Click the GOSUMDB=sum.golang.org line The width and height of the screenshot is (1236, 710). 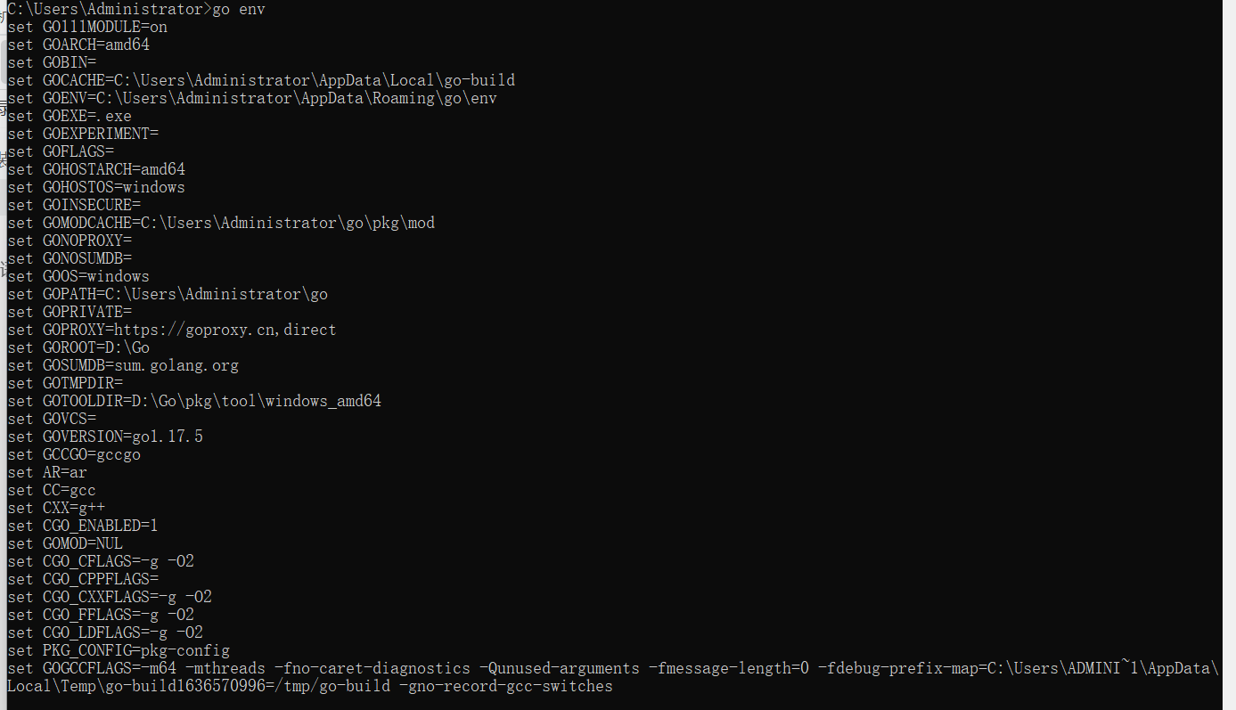[x=123, y=365]
